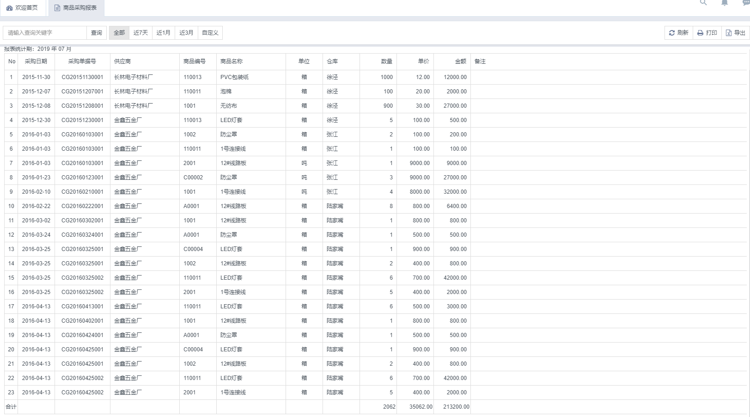
Task: Select the 全部 date filter
Action: 119,33
